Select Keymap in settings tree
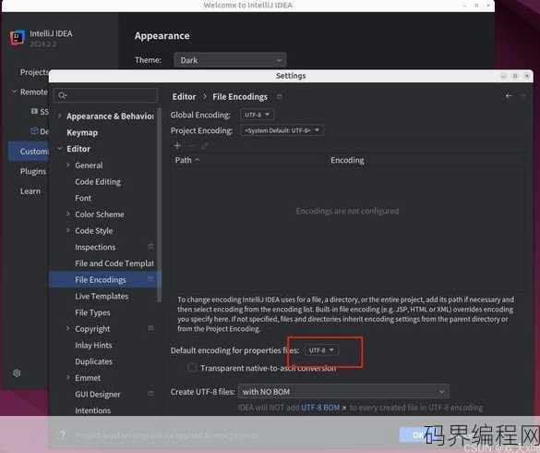 click(82, 132)
